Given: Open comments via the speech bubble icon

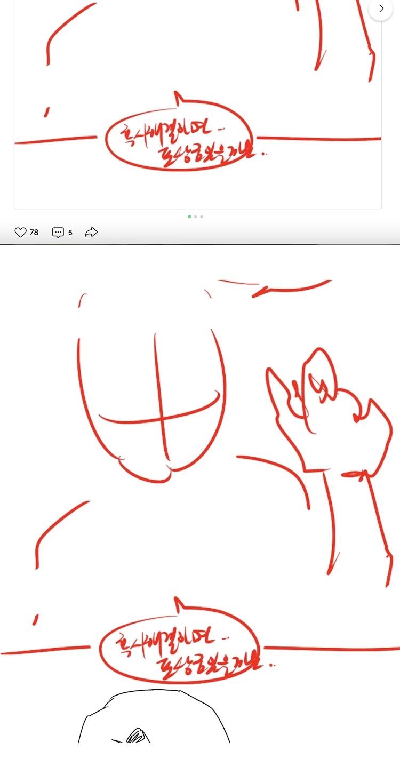Looking at the screenshot, I should click(x=58, y=233).
